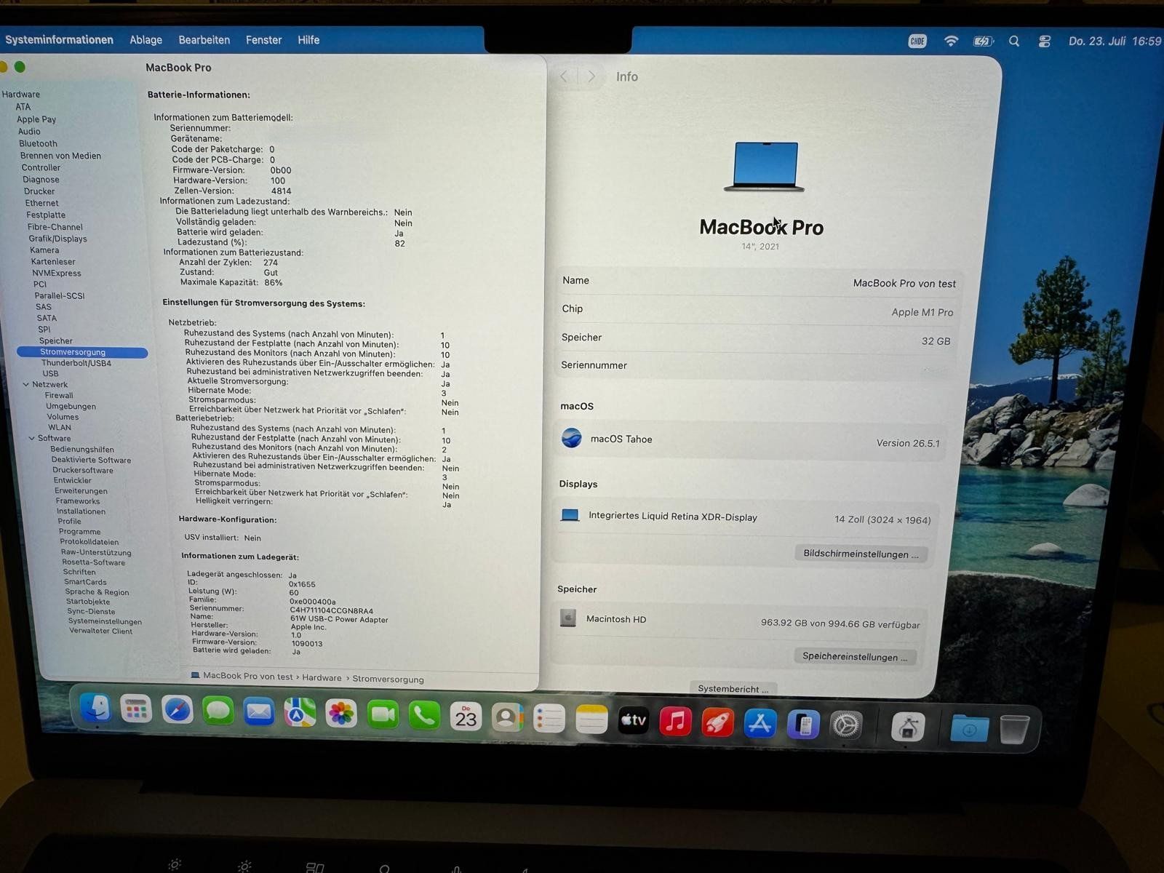This screenshot has height=873, width=1164.
Task: Select Firewall under Netzwerk
Action: click(x=59, y=395)
